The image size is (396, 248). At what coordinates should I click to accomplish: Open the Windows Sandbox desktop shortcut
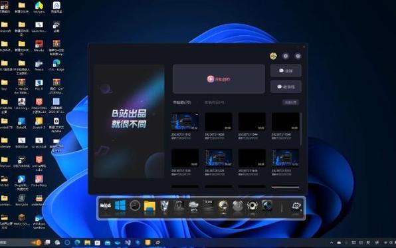pos(39,221)
